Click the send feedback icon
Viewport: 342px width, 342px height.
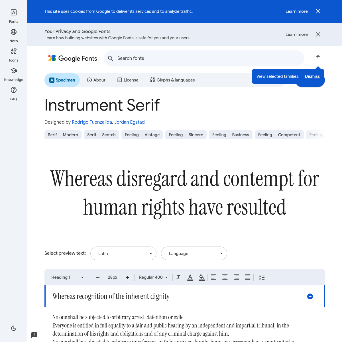tap(34, 335)
